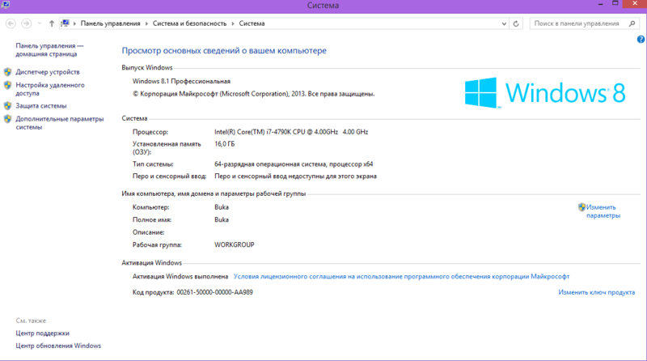Click full name 'Buka' beside 'Полное имя:'
This screenshot has height=361, width=647.
click(x=221, y=219)
